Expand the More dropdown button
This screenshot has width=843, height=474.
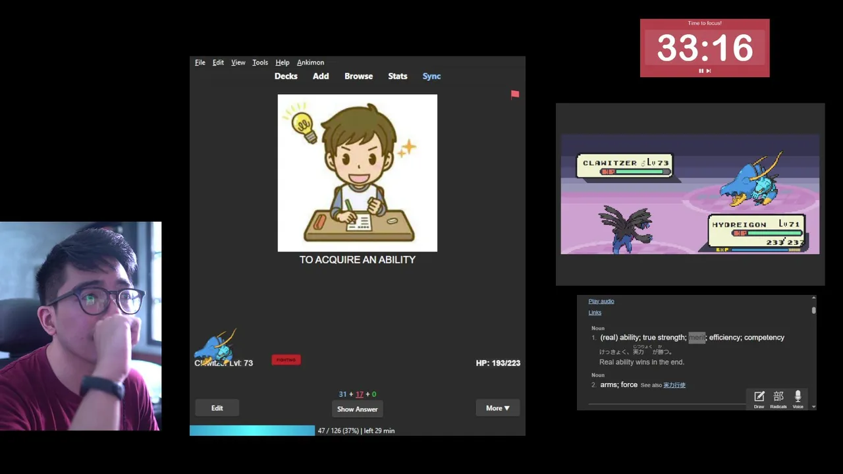[498, 408]
